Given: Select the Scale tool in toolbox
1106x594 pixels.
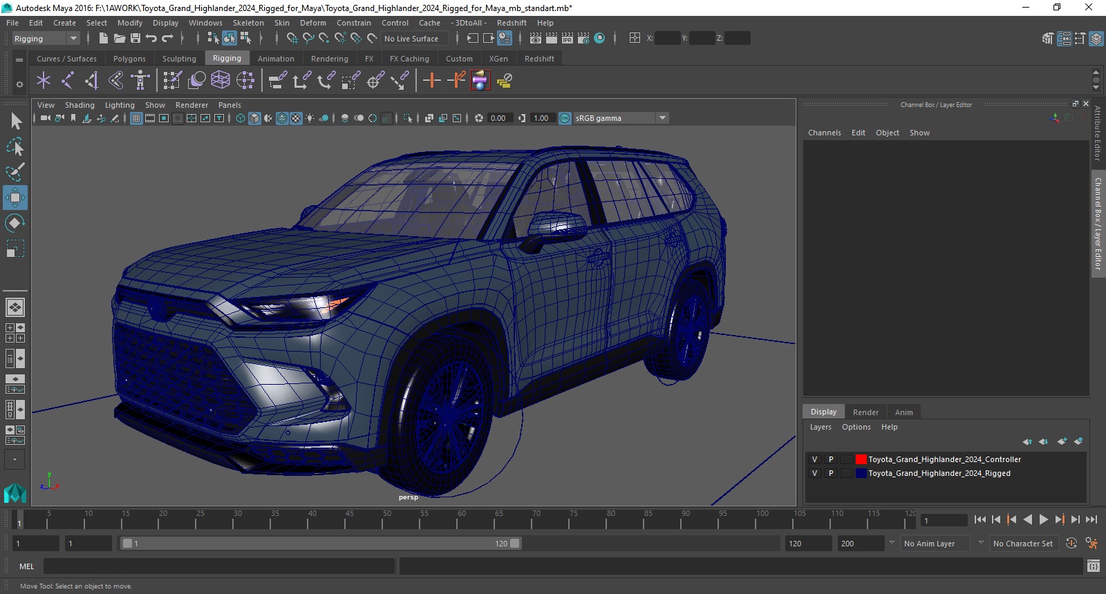Looking at the screenshot, I should (15, 248).
